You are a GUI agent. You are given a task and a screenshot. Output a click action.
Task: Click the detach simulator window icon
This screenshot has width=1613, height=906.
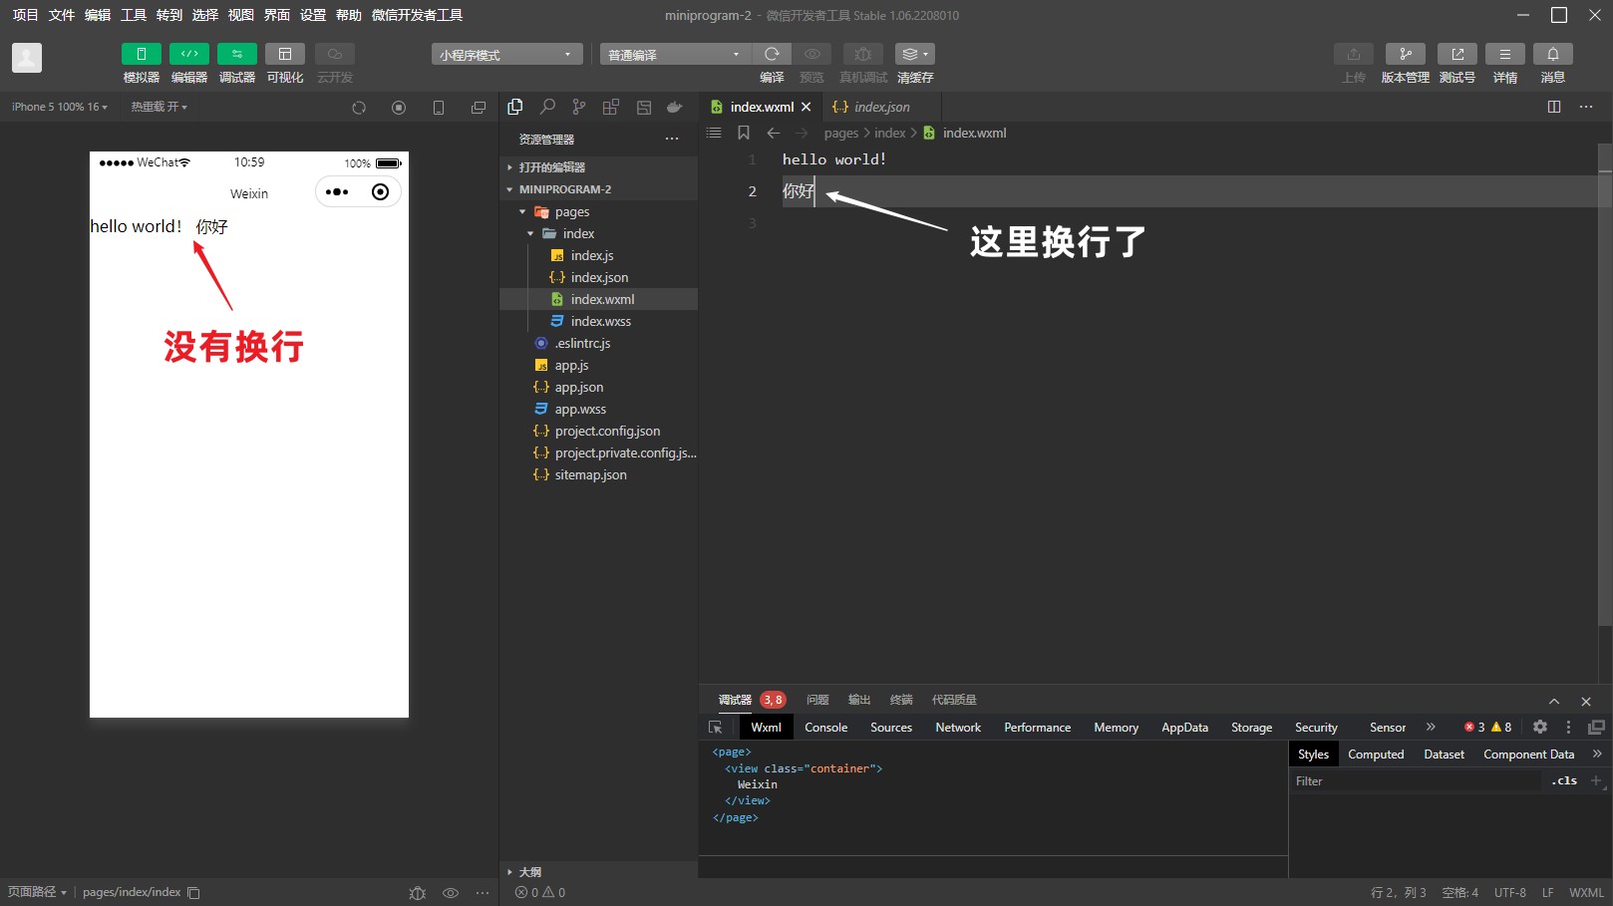click(479, 108)
